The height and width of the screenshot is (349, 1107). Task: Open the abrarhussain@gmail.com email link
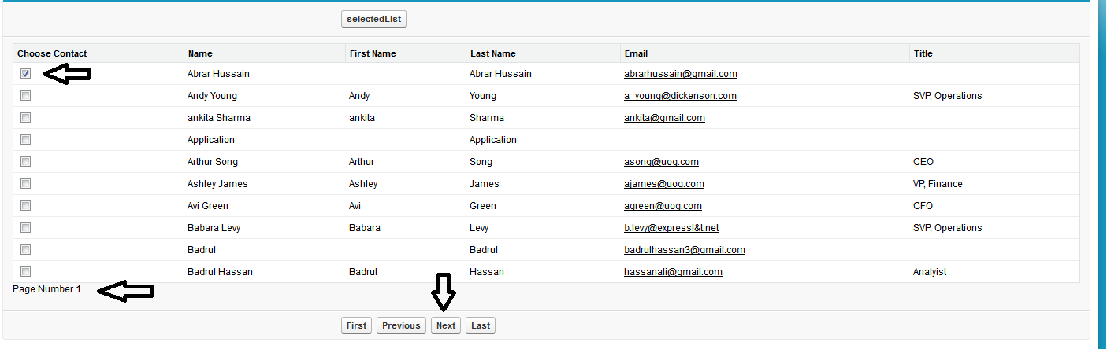pos(680,74)
